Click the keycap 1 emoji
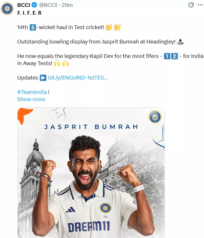This screenshot has width=204, height=238. [x=167, y=56]
